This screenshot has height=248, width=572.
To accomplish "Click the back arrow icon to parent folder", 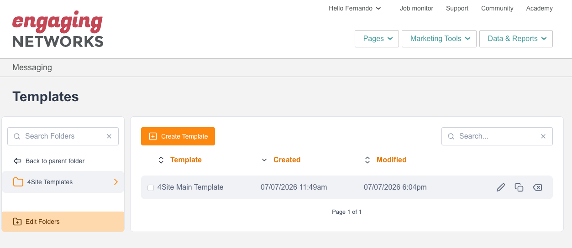I will click(x=17, y=161).
